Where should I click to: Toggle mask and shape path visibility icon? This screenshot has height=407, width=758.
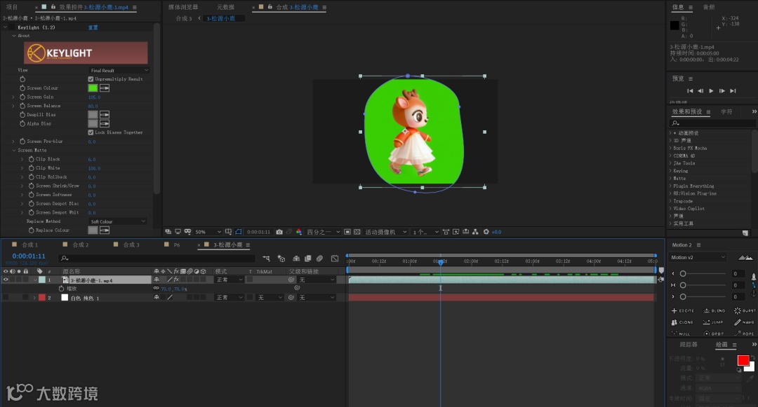click(x=239, y=232)
